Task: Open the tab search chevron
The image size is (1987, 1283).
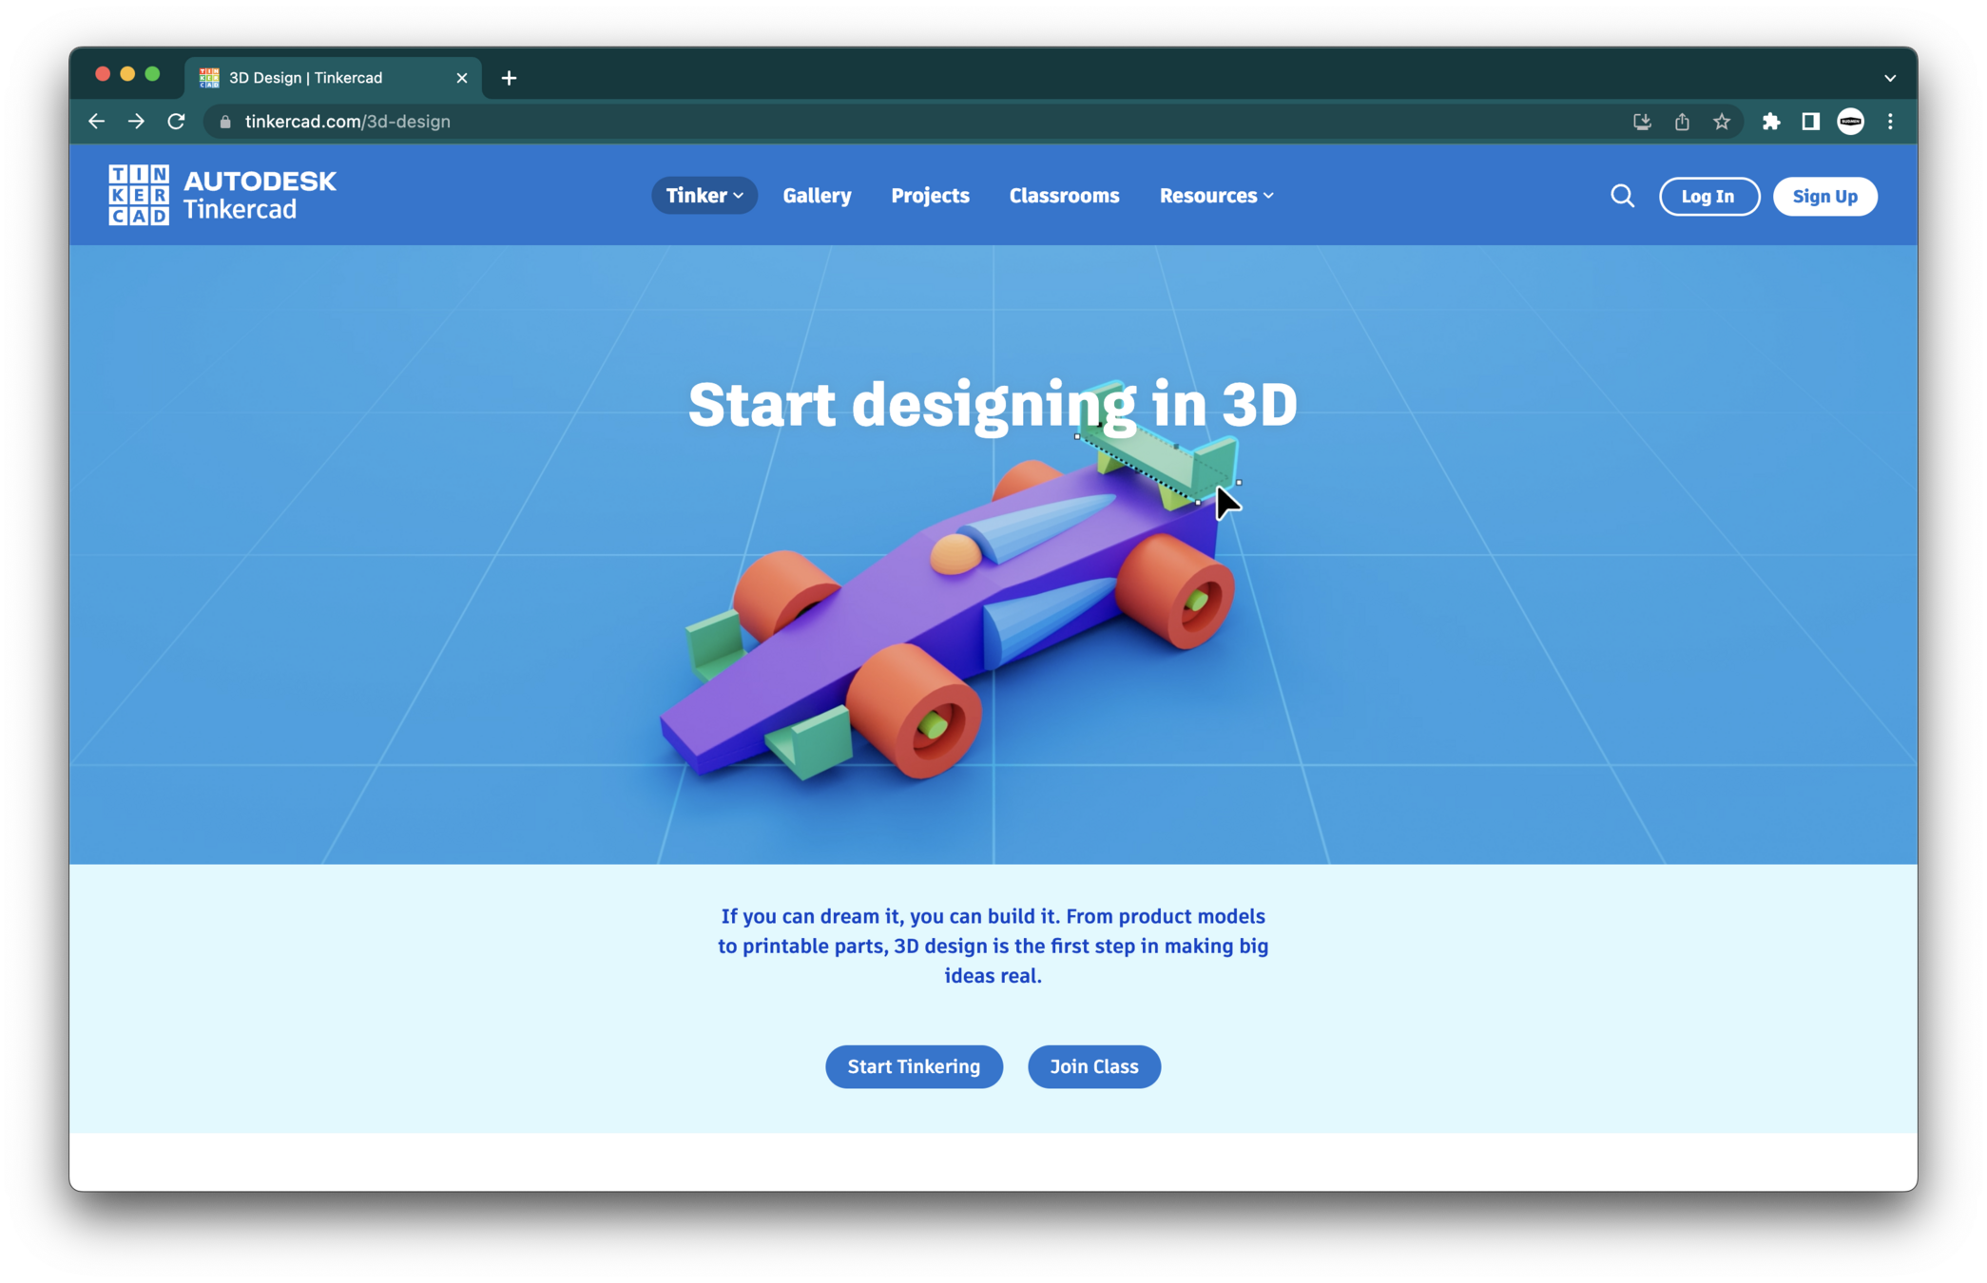Action: [x=1890, y=78]
